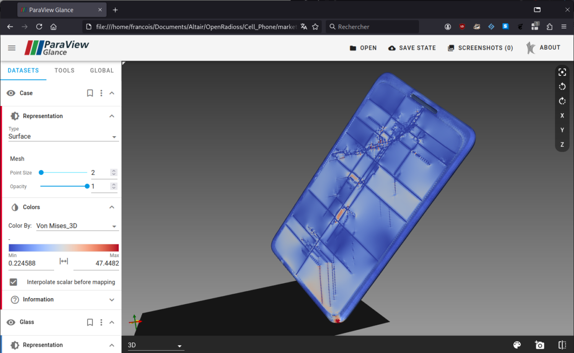Uncheck Interpolate scalar before mapping

13,282
